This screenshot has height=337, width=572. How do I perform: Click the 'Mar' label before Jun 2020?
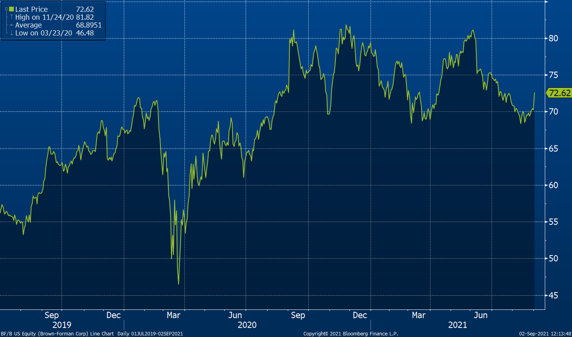click(174, 315)
